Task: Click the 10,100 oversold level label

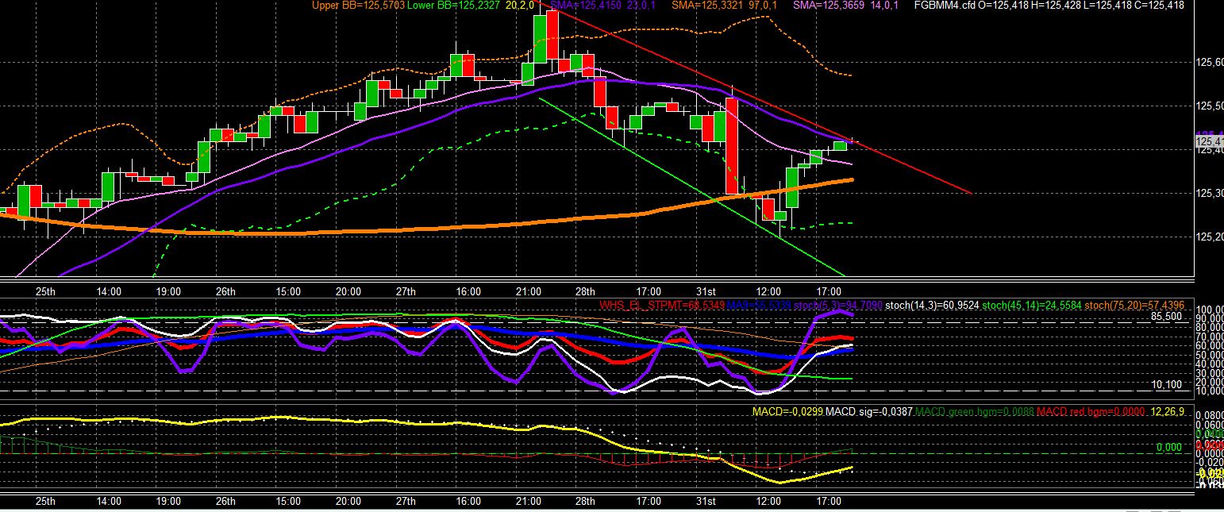Action: pyautogui.click(x=1166, y=384)
